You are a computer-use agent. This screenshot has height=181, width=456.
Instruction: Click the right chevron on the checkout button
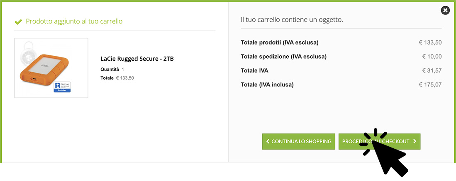click(415, 142)
